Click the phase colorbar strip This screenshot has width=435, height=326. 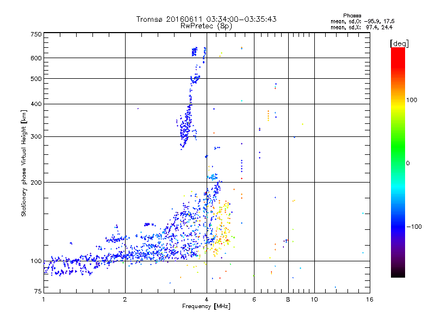click(x=398, y=162)
